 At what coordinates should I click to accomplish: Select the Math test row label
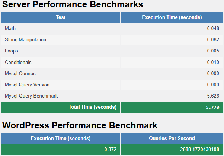point(10,29)
